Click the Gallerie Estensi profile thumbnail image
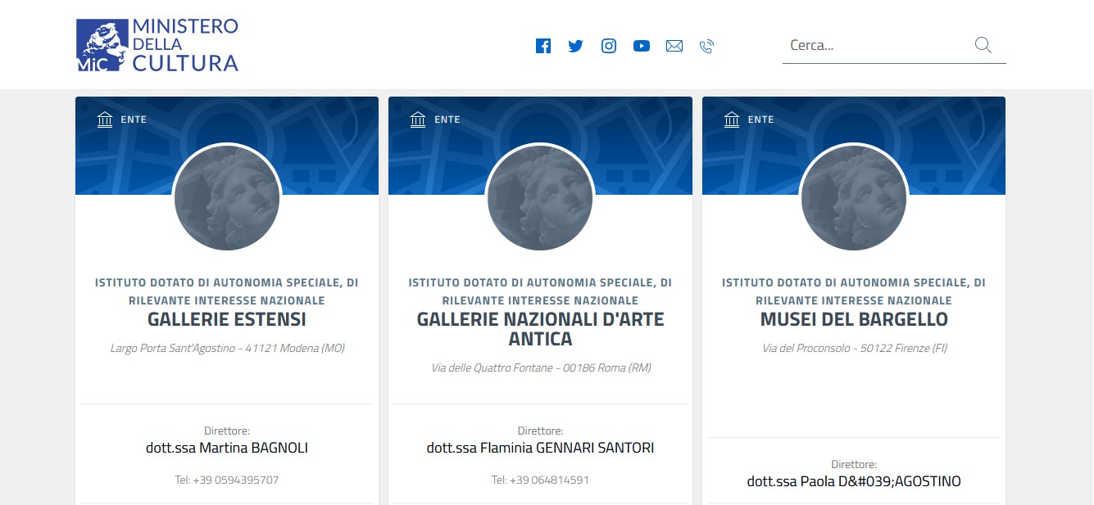 pos(226,197)
